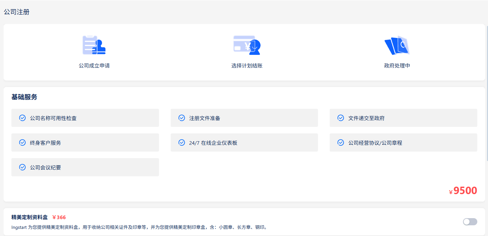The image size is (488, 236).
Task: Click the 公司经营协议/公司章程 service text
Action: tap(375, 143)
